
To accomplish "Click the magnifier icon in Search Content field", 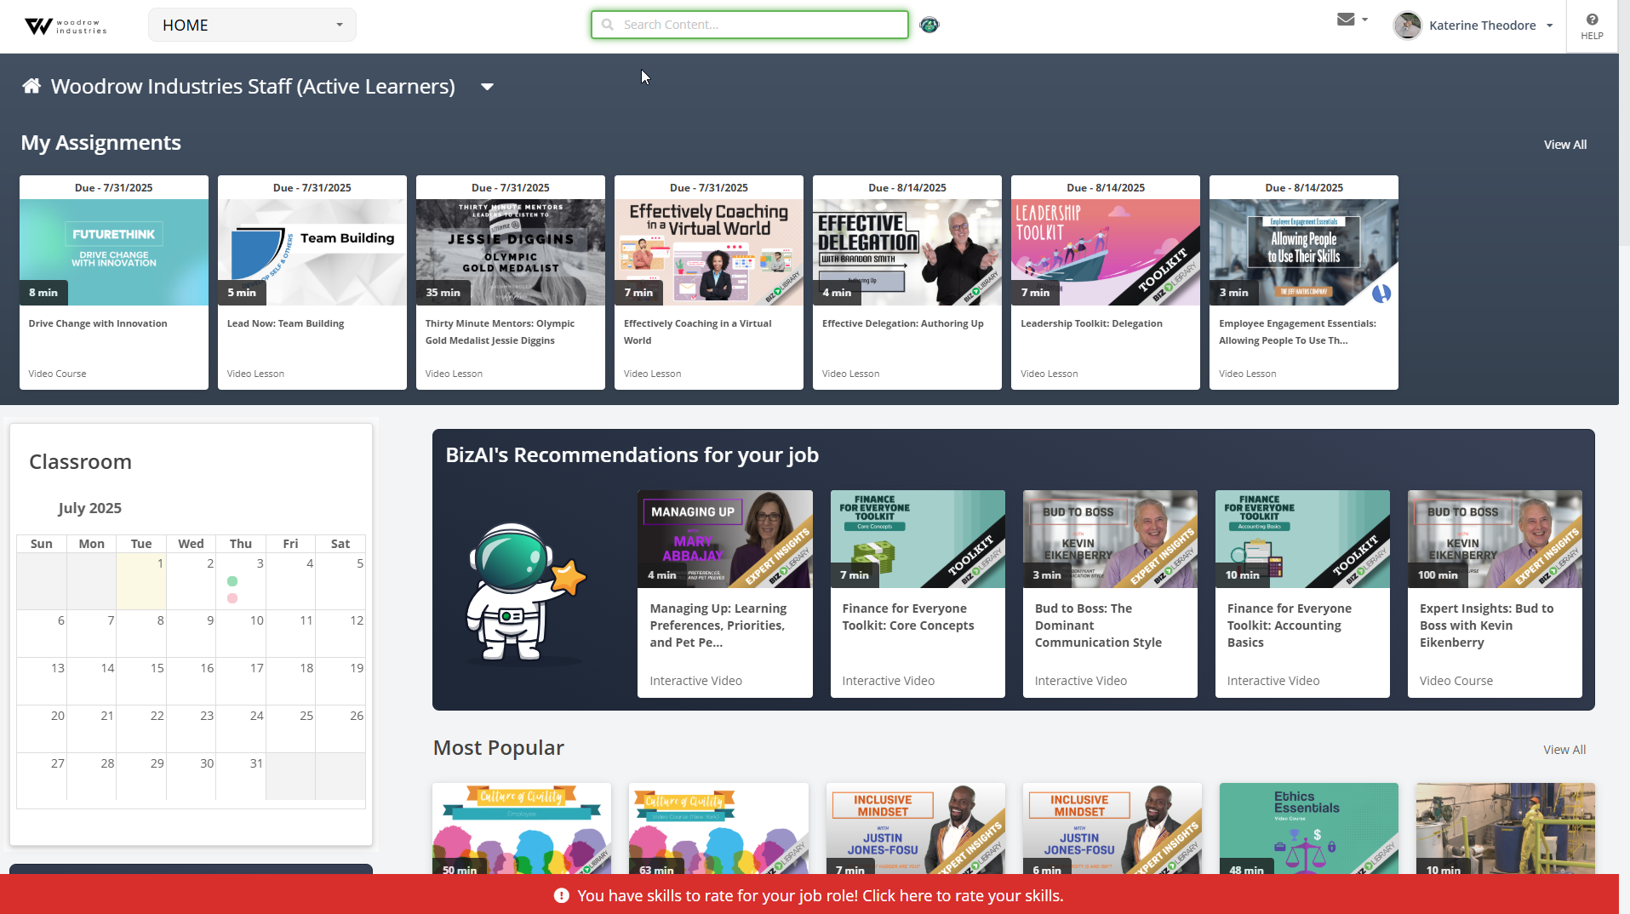I will 607,25.
